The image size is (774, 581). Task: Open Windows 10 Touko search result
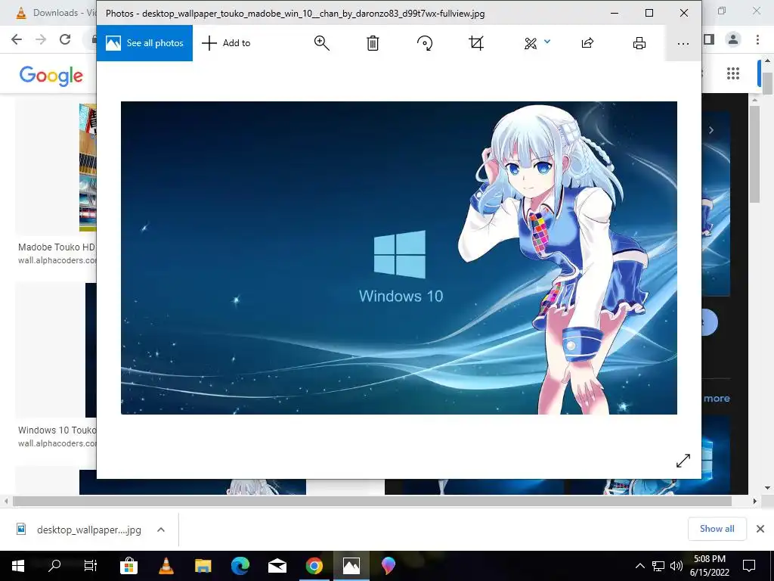point(57,430)
